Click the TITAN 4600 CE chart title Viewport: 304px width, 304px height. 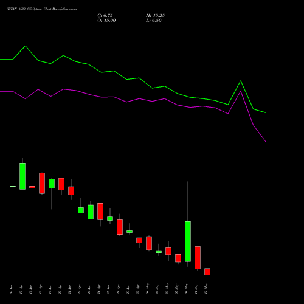click(x=42, y=9)
